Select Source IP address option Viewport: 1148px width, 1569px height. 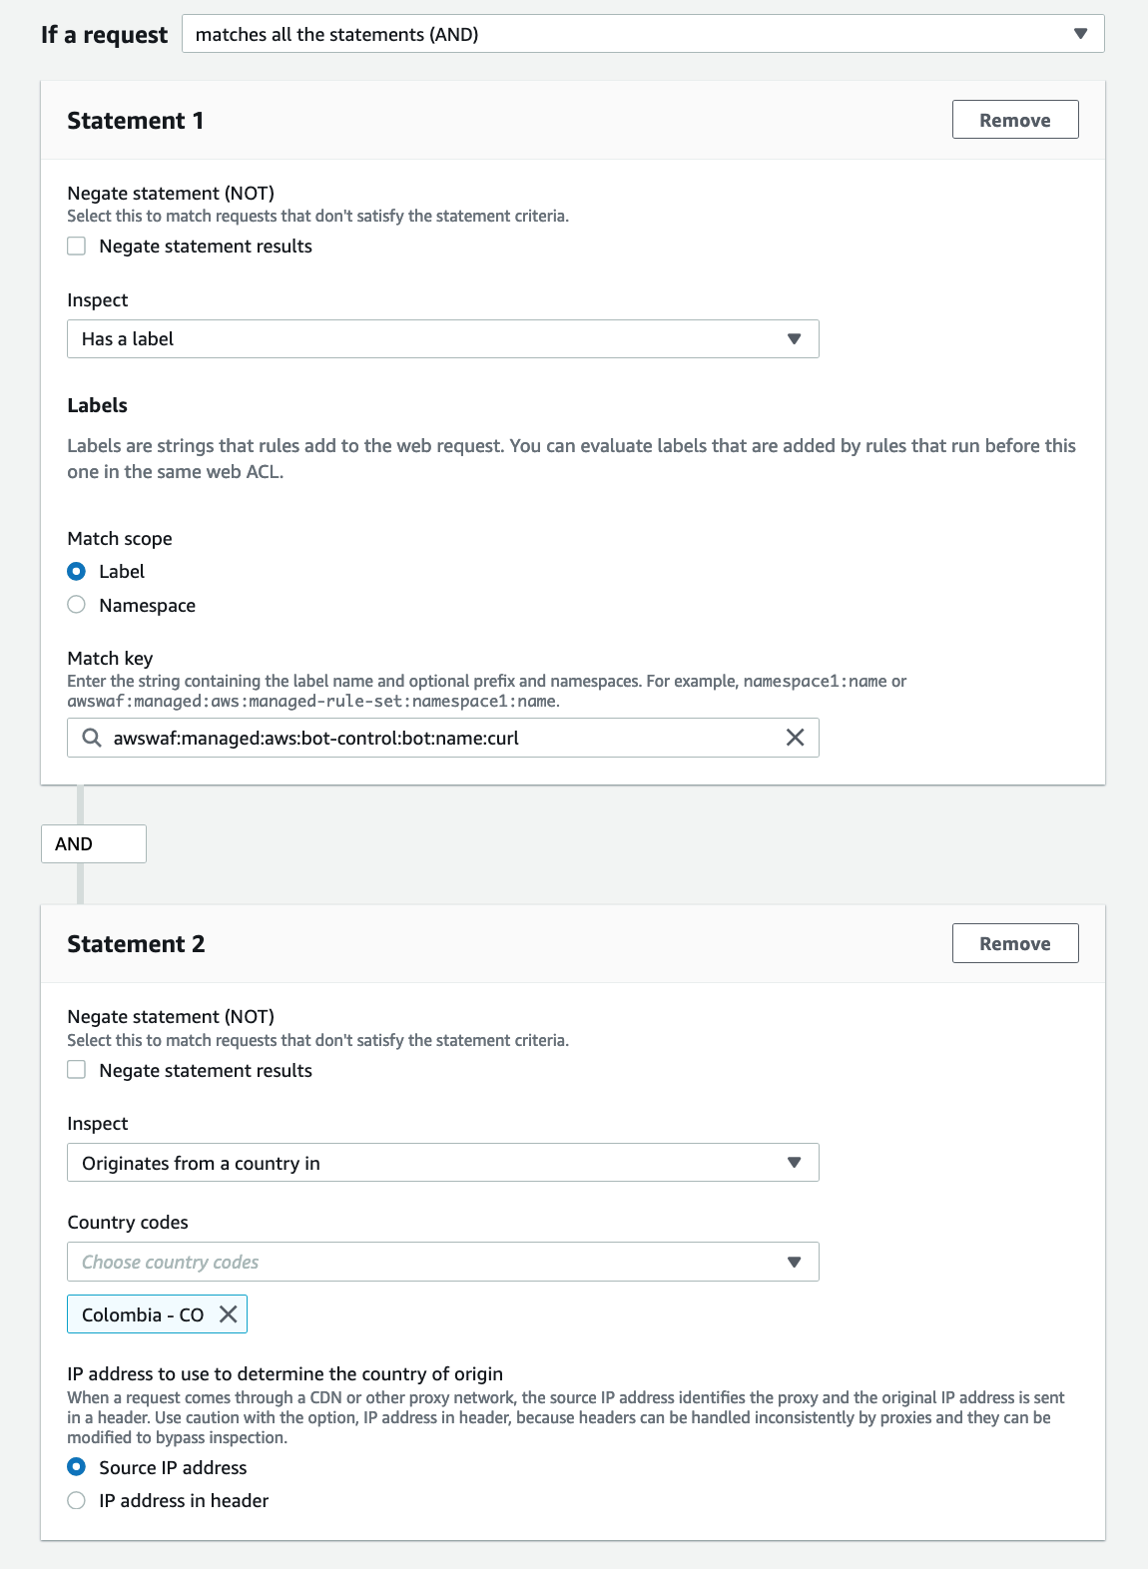click(77, 1467)
